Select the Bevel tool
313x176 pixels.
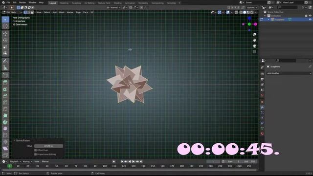(x=5, y=96)
